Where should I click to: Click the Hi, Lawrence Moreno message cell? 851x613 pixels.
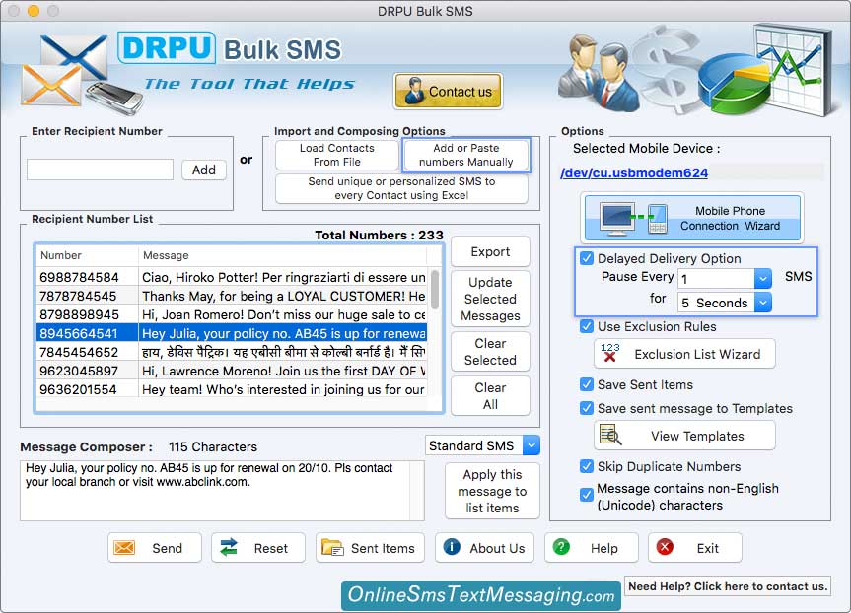283,372
